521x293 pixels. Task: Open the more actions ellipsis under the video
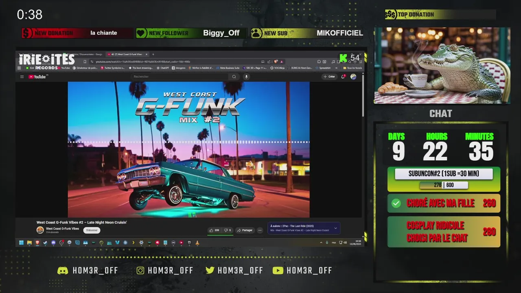click(x=260, y=230)
